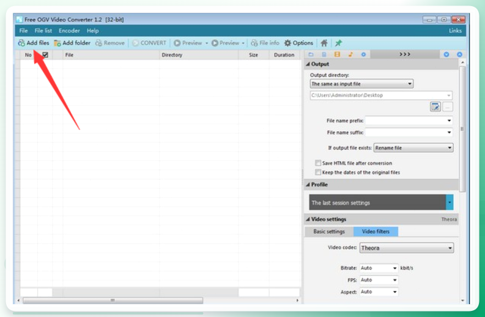Click the home icon in toolbar
The height and width of the screenshot is (317, 485).
pos(324,43)
